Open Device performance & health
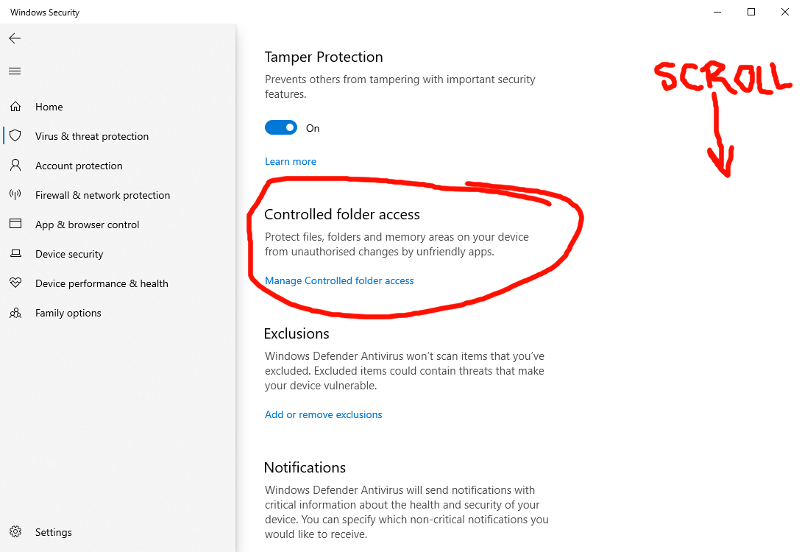 [102, 283]
